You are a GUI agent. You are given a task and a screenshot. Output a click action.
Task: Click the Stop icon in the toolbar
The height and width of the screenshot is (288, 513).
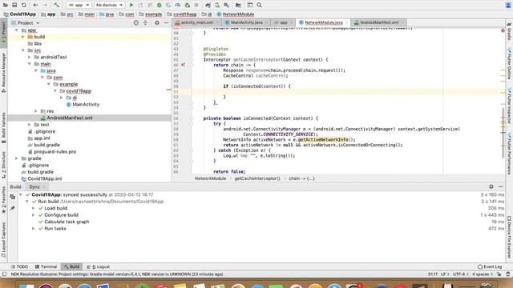(196, 5)
